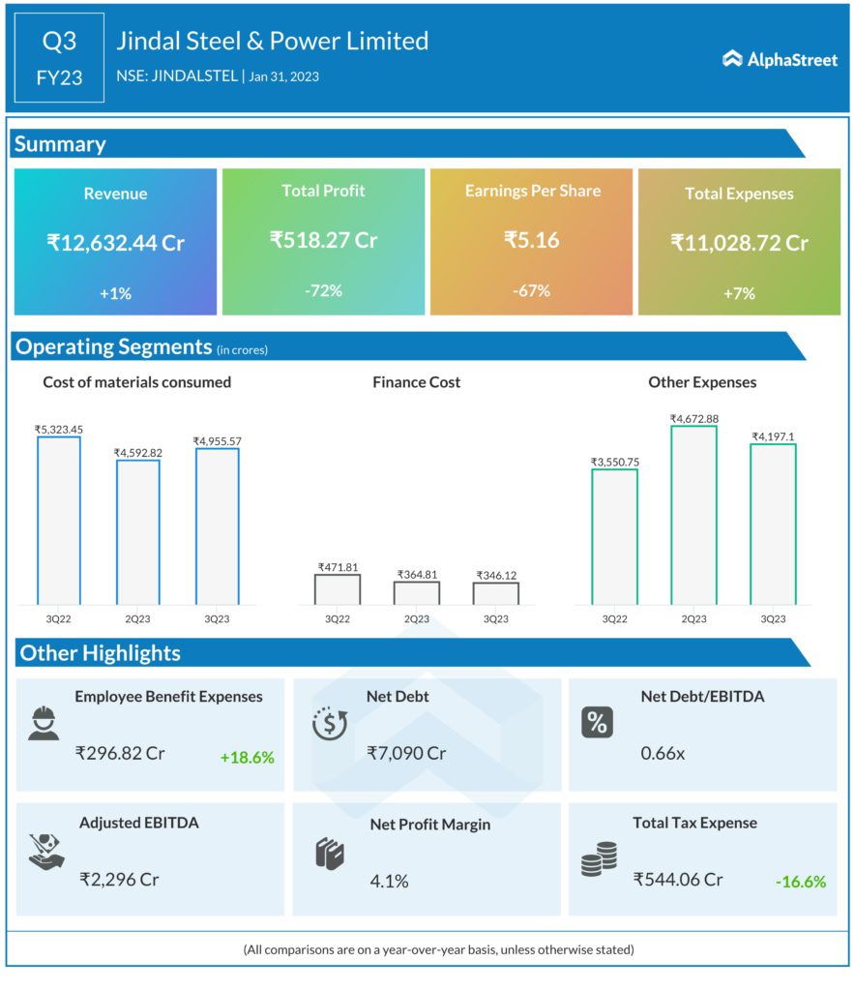
Task: Click the worker helmet Employee Benefit icon
Action: pyautogui.click(x=44, y=723)
